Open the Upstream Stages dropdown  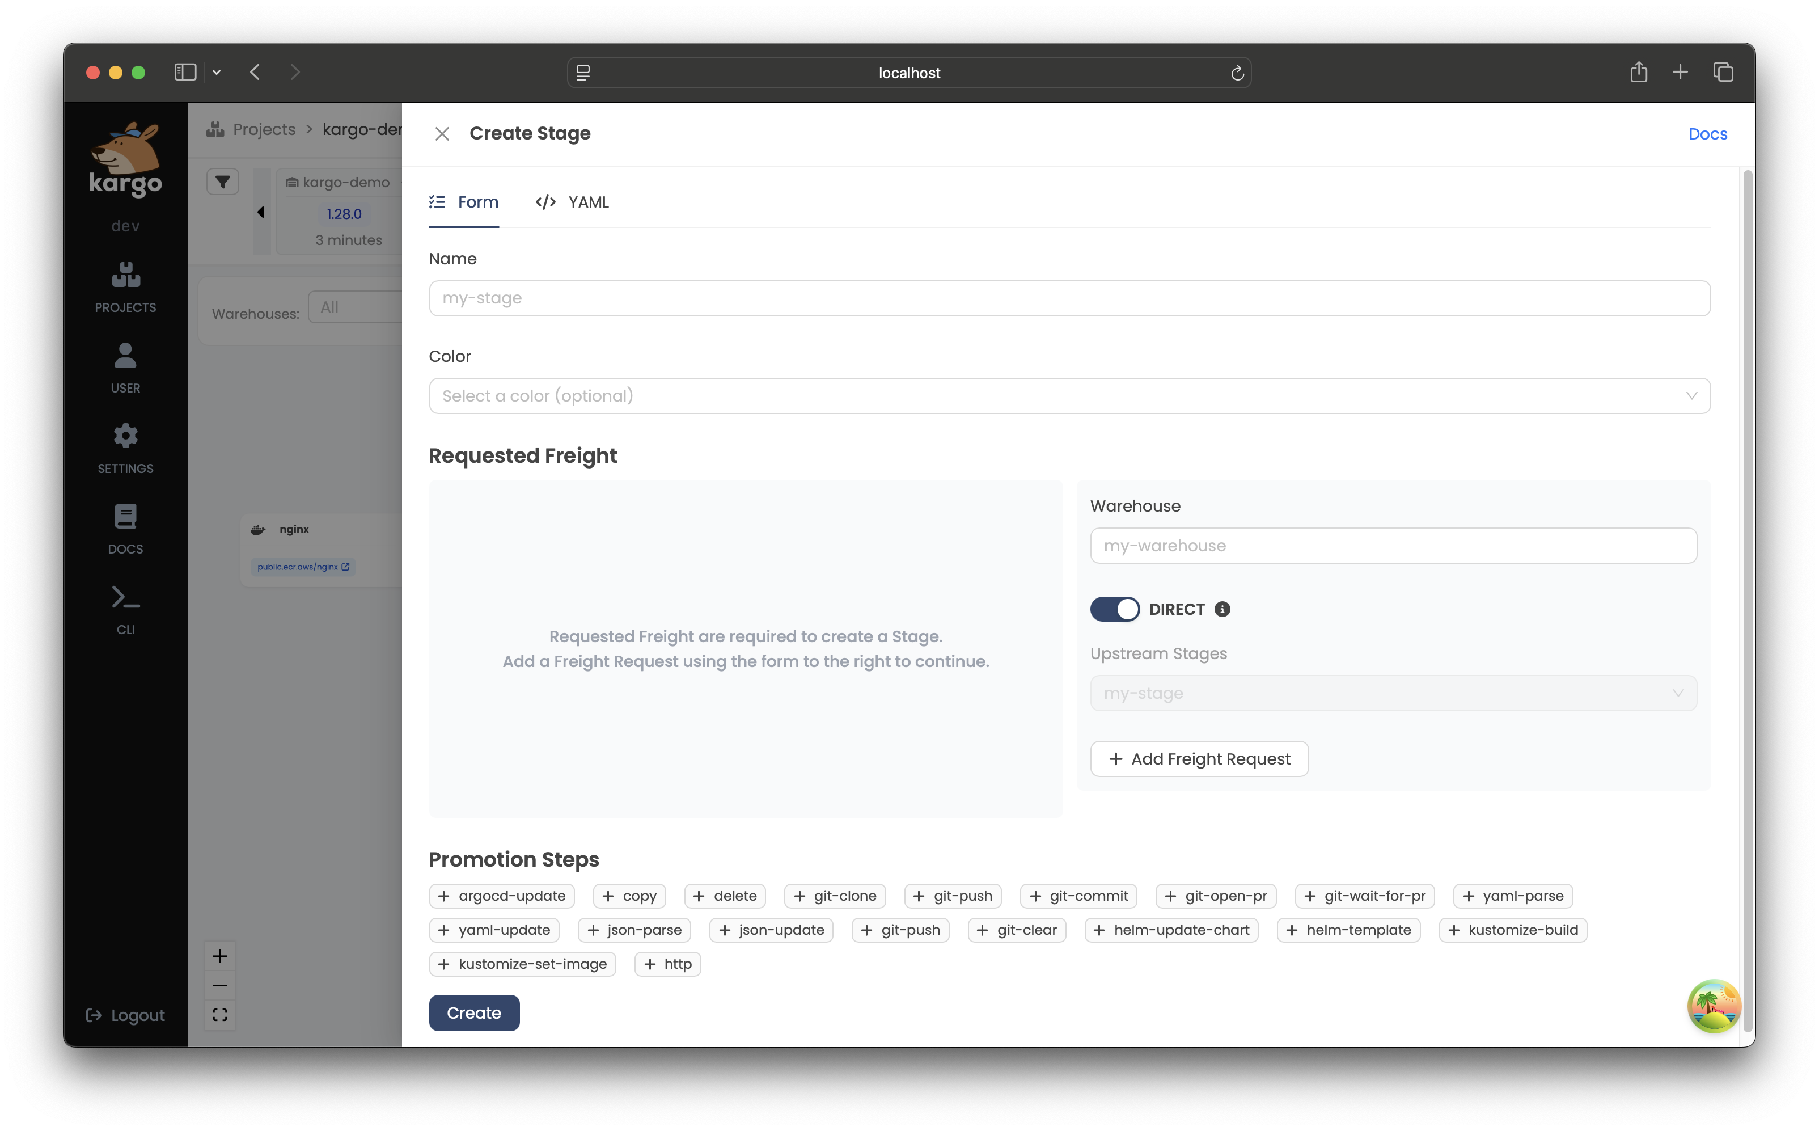pos(1393,694)
